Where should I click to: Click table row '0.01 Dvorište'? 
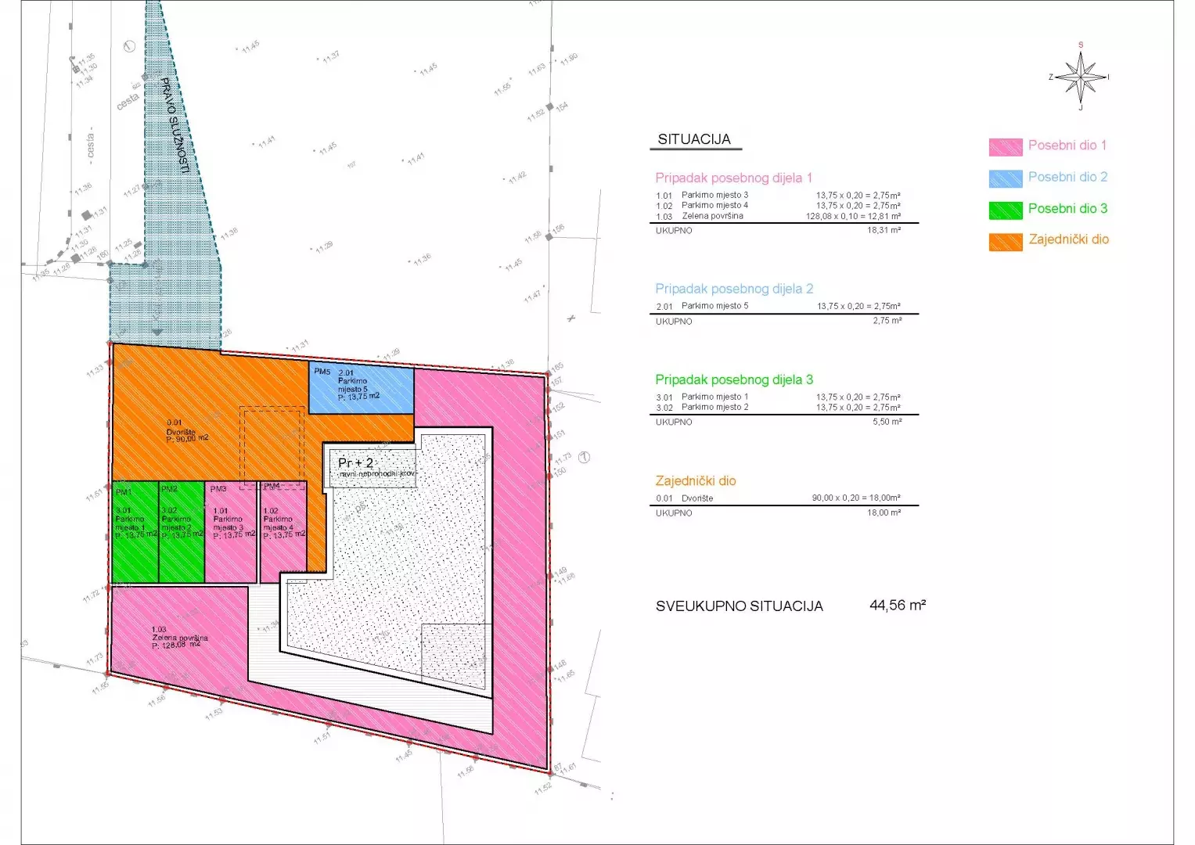[x=779, y=498]
